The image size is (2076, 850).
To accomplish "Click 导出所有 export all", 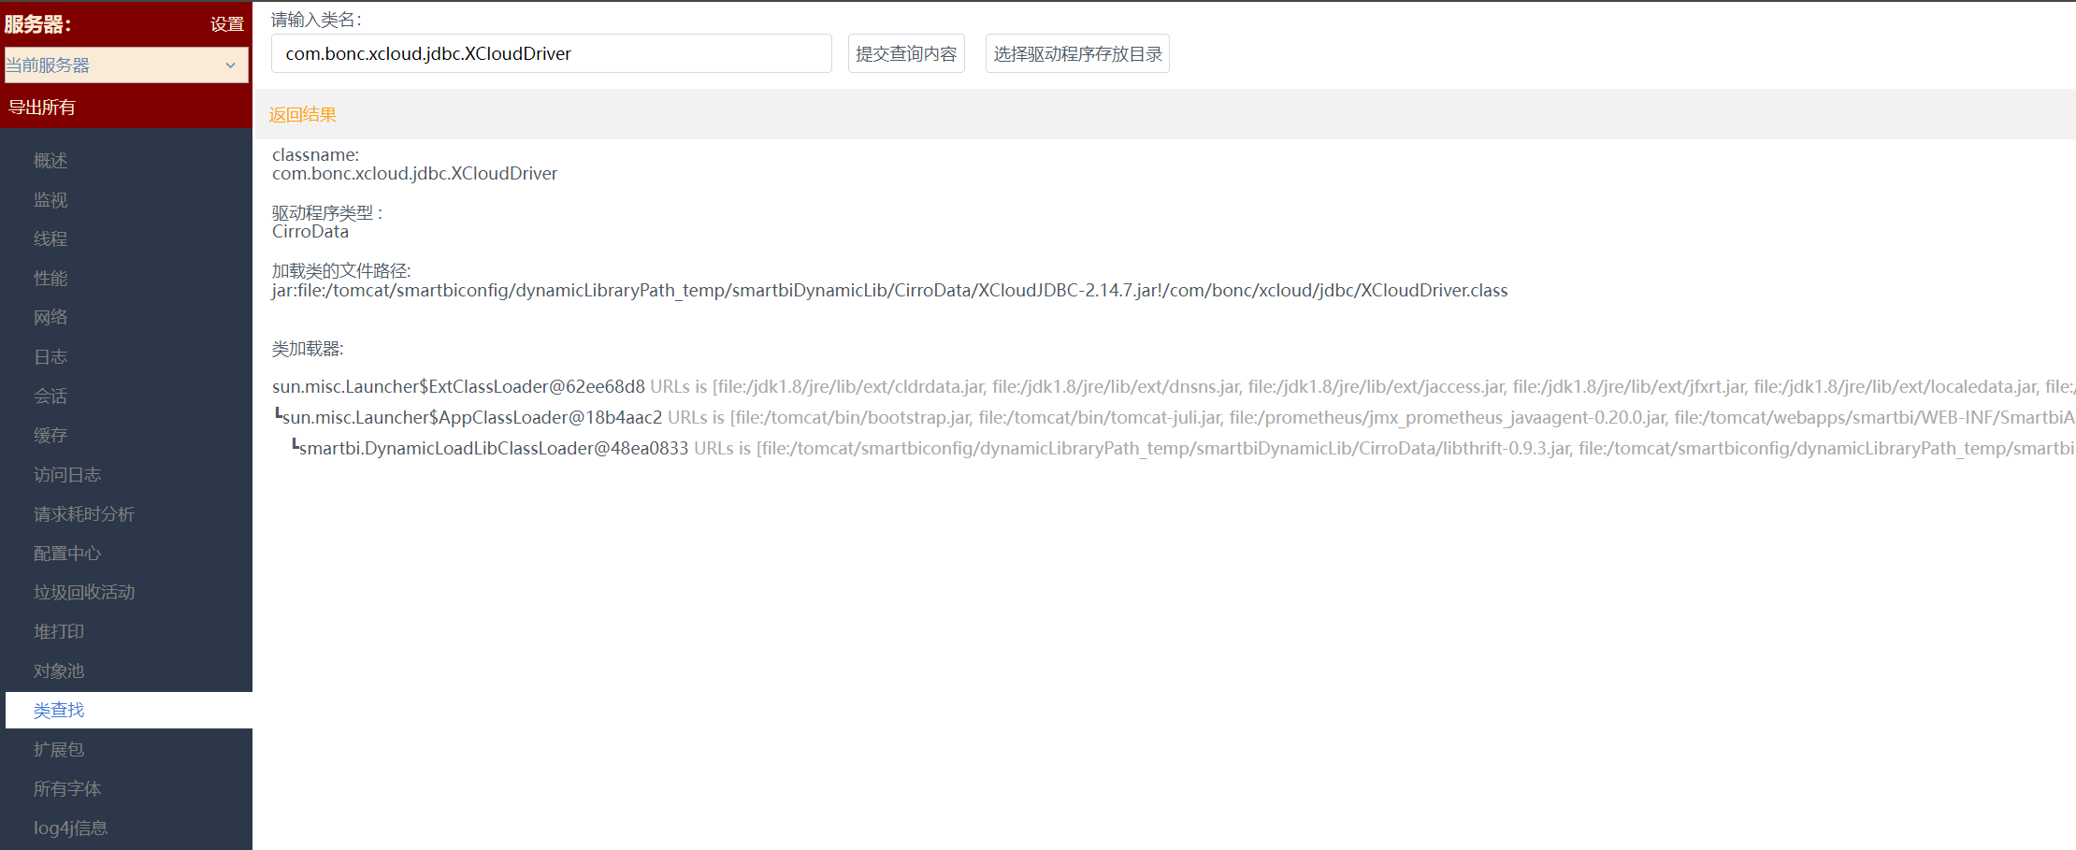I will 42,108.
